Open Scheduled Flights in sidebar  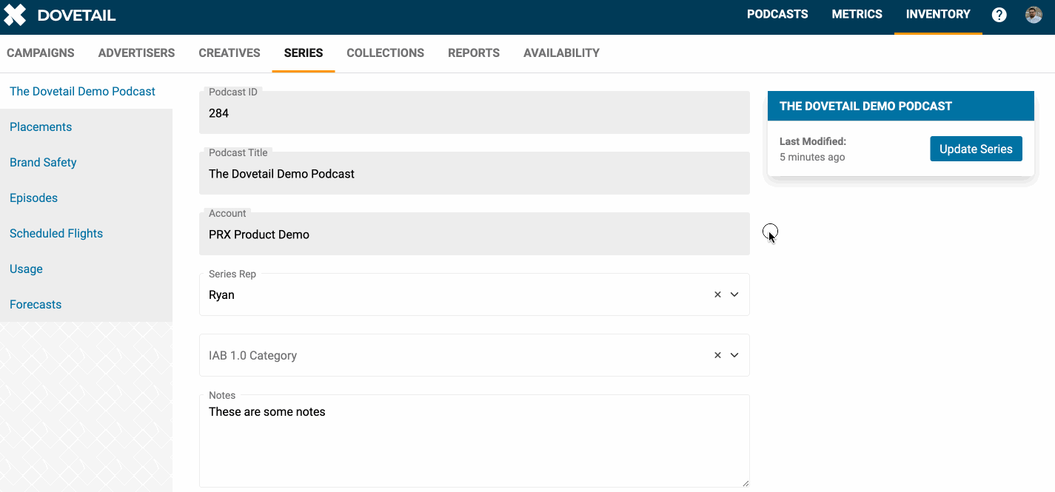tap(56, 234)
